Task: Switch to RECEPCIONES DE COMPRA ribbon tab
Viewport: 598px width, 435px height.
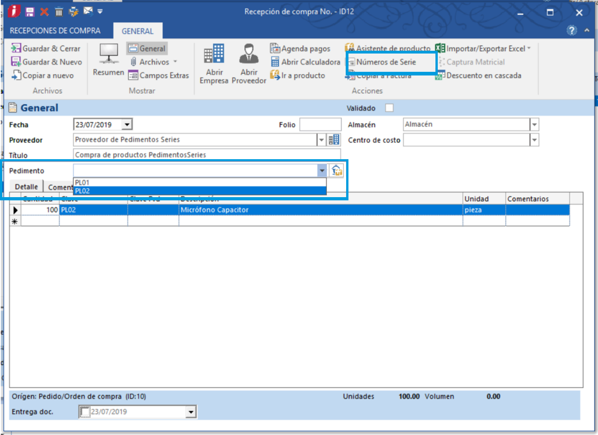Action: click(x=55, y=31)
